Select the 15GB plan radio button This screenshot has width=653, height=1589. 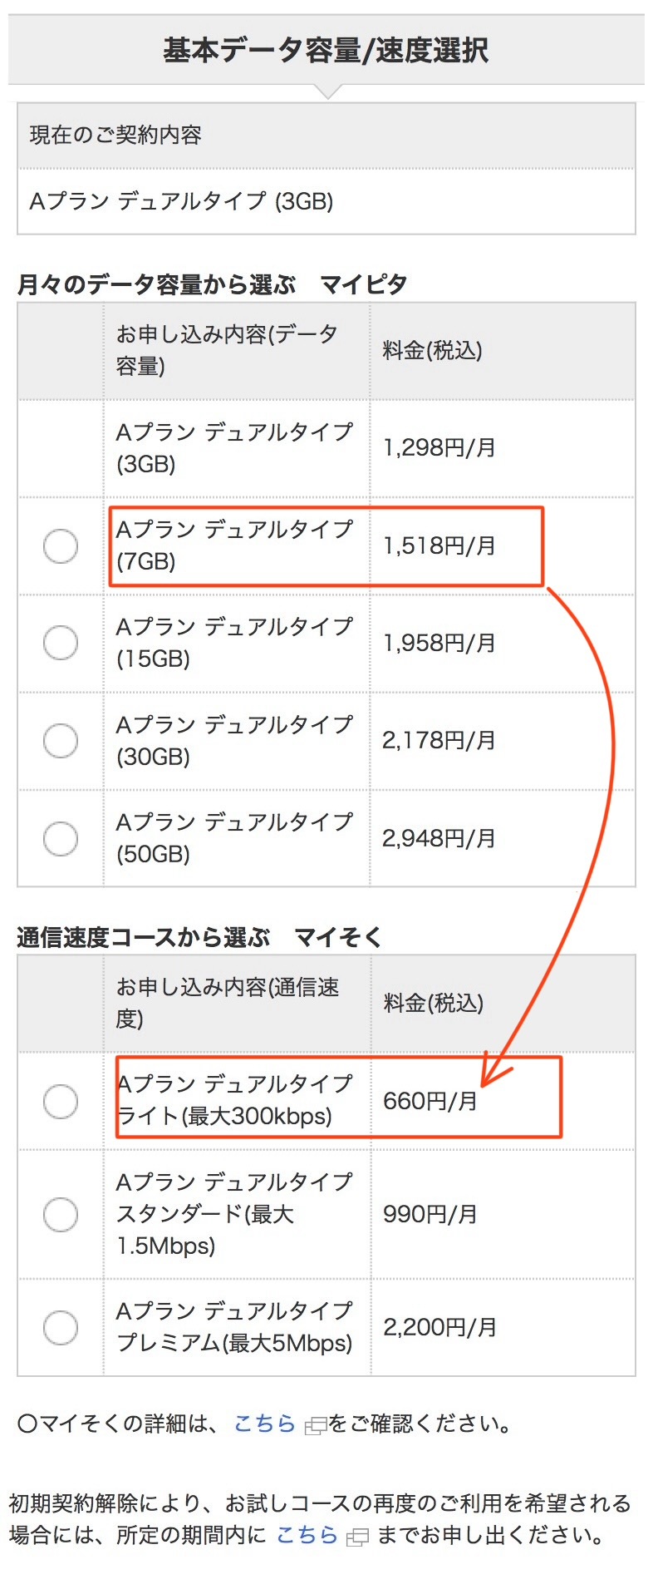(x=61, y=643)
